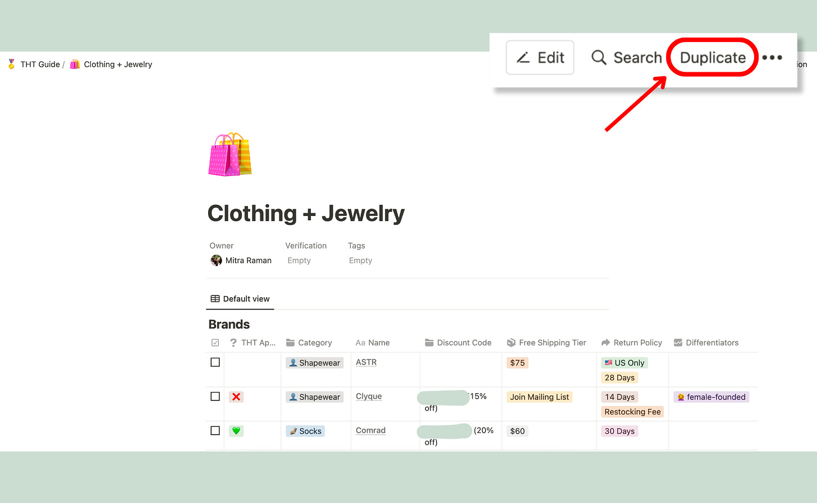This screenshot has width=817, height=503.
Task: Click the $75 free shipping tag
Action: click(x=517, y=363)
